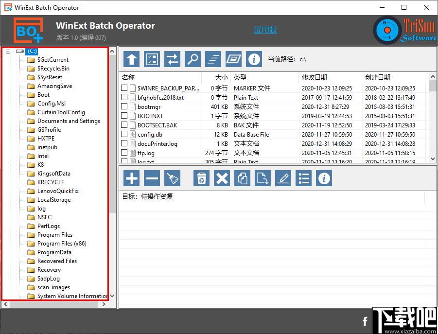Open the KingsoftData folder
Screen dimensions: 438x334
coord(53,174)
